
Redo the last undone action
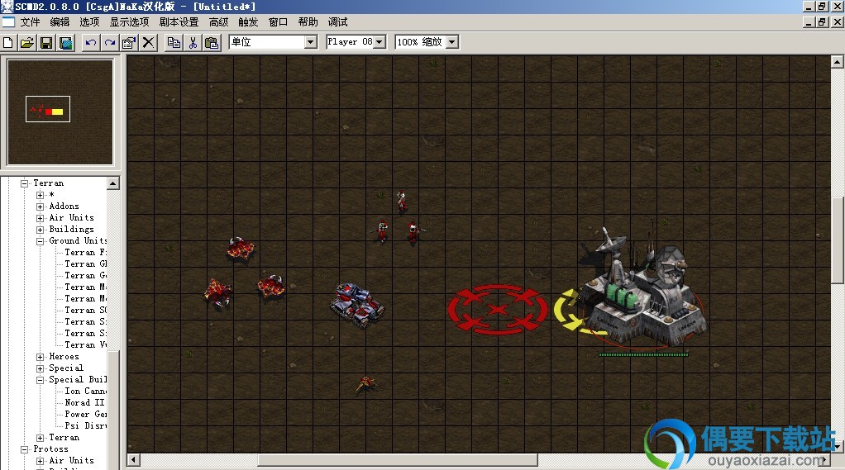click(x=110, y=42)
